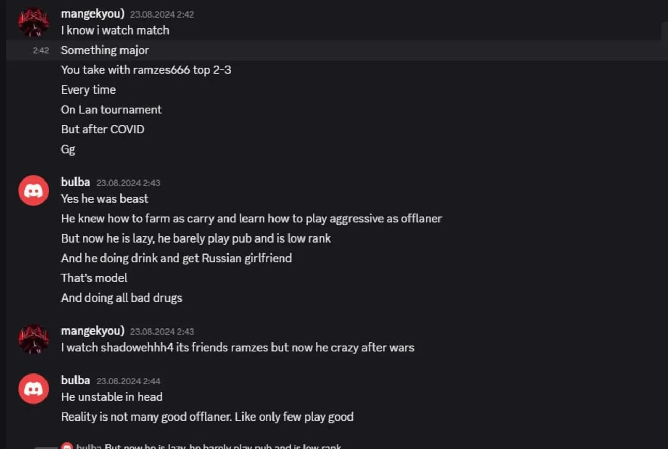
Task: Click the 'You take with ramzes666 top 2-3' message
Action: click(146, 70)
